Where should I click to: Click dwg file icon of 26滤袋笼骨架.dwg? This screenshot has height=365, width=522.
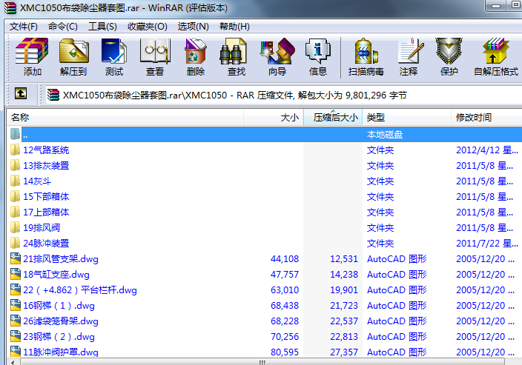coord(16,321)
